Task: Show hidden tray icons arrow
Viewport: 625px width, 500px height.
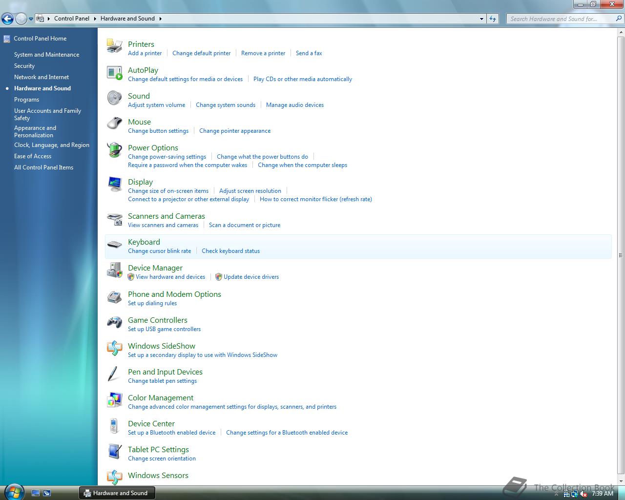Action: [x=557, y=494]
